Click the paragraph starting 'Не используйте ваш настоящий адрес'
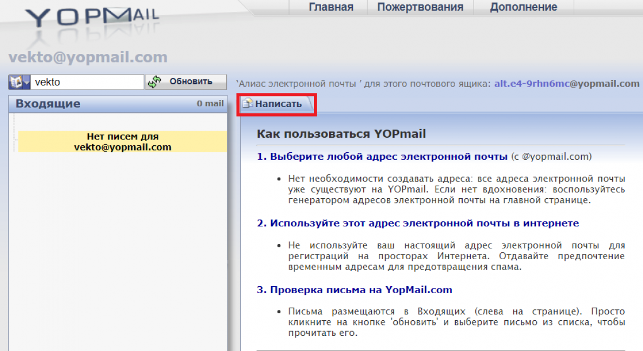Viewport: 643px width, 351px height. coord(456,256)
